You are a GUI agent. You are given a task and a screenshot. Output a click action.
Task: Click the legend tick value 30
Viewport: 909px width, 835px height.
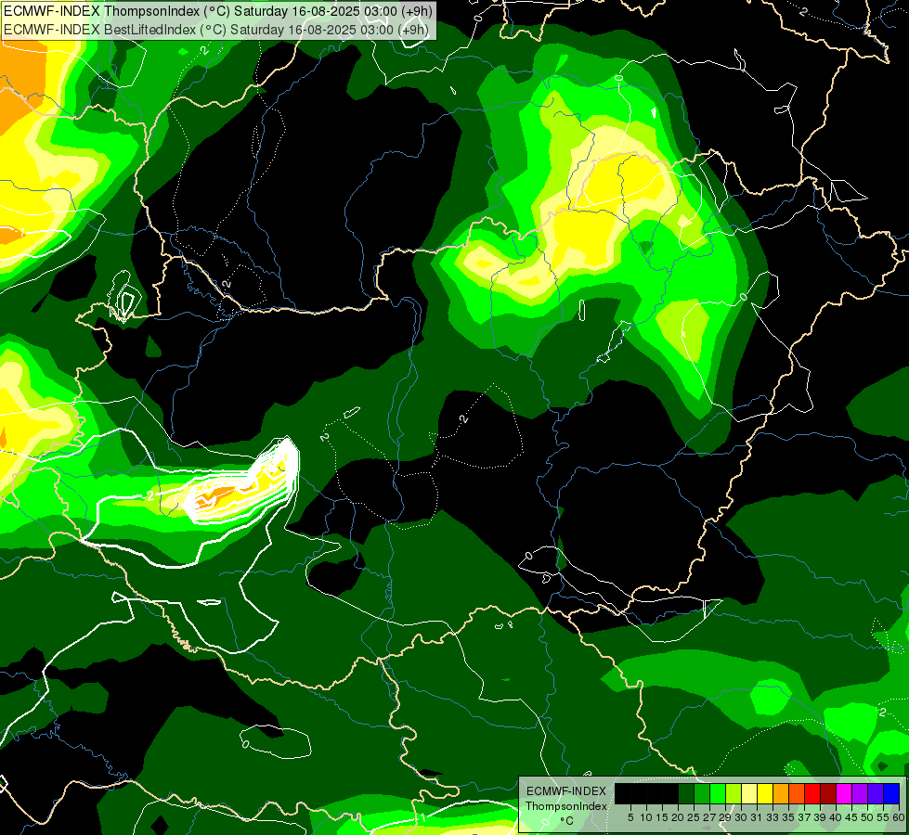[x=741, y=817]
